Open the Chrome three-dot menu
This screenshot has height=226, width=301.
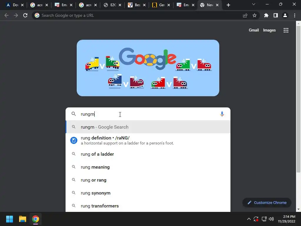[x=295, y=15]
